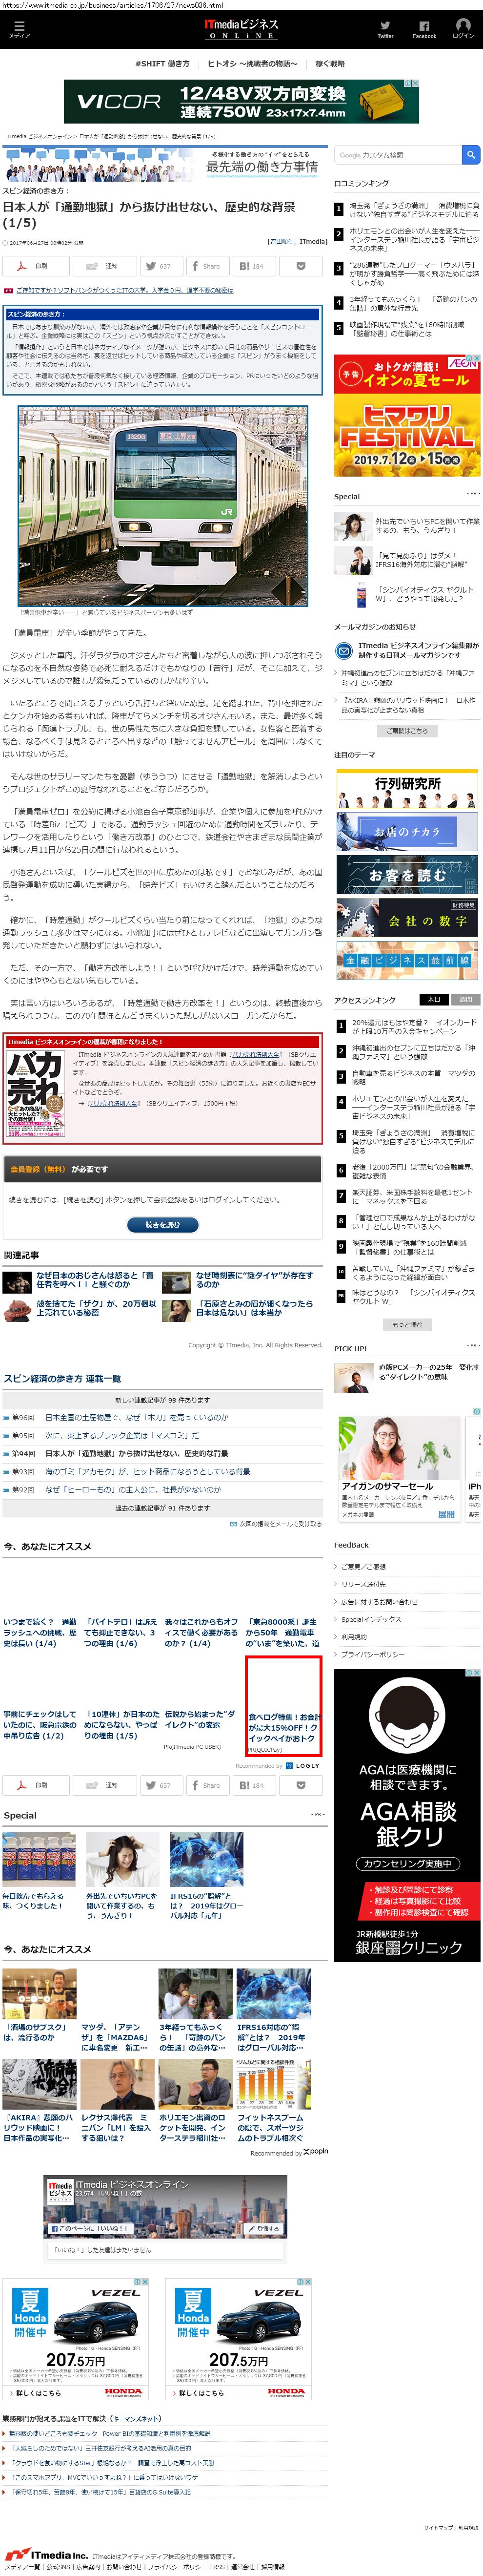This screenshot has height=2576, width=483.
Task: Open 広告に対するお問い合わせ under FeedBack
Action: coord(379,1602)
